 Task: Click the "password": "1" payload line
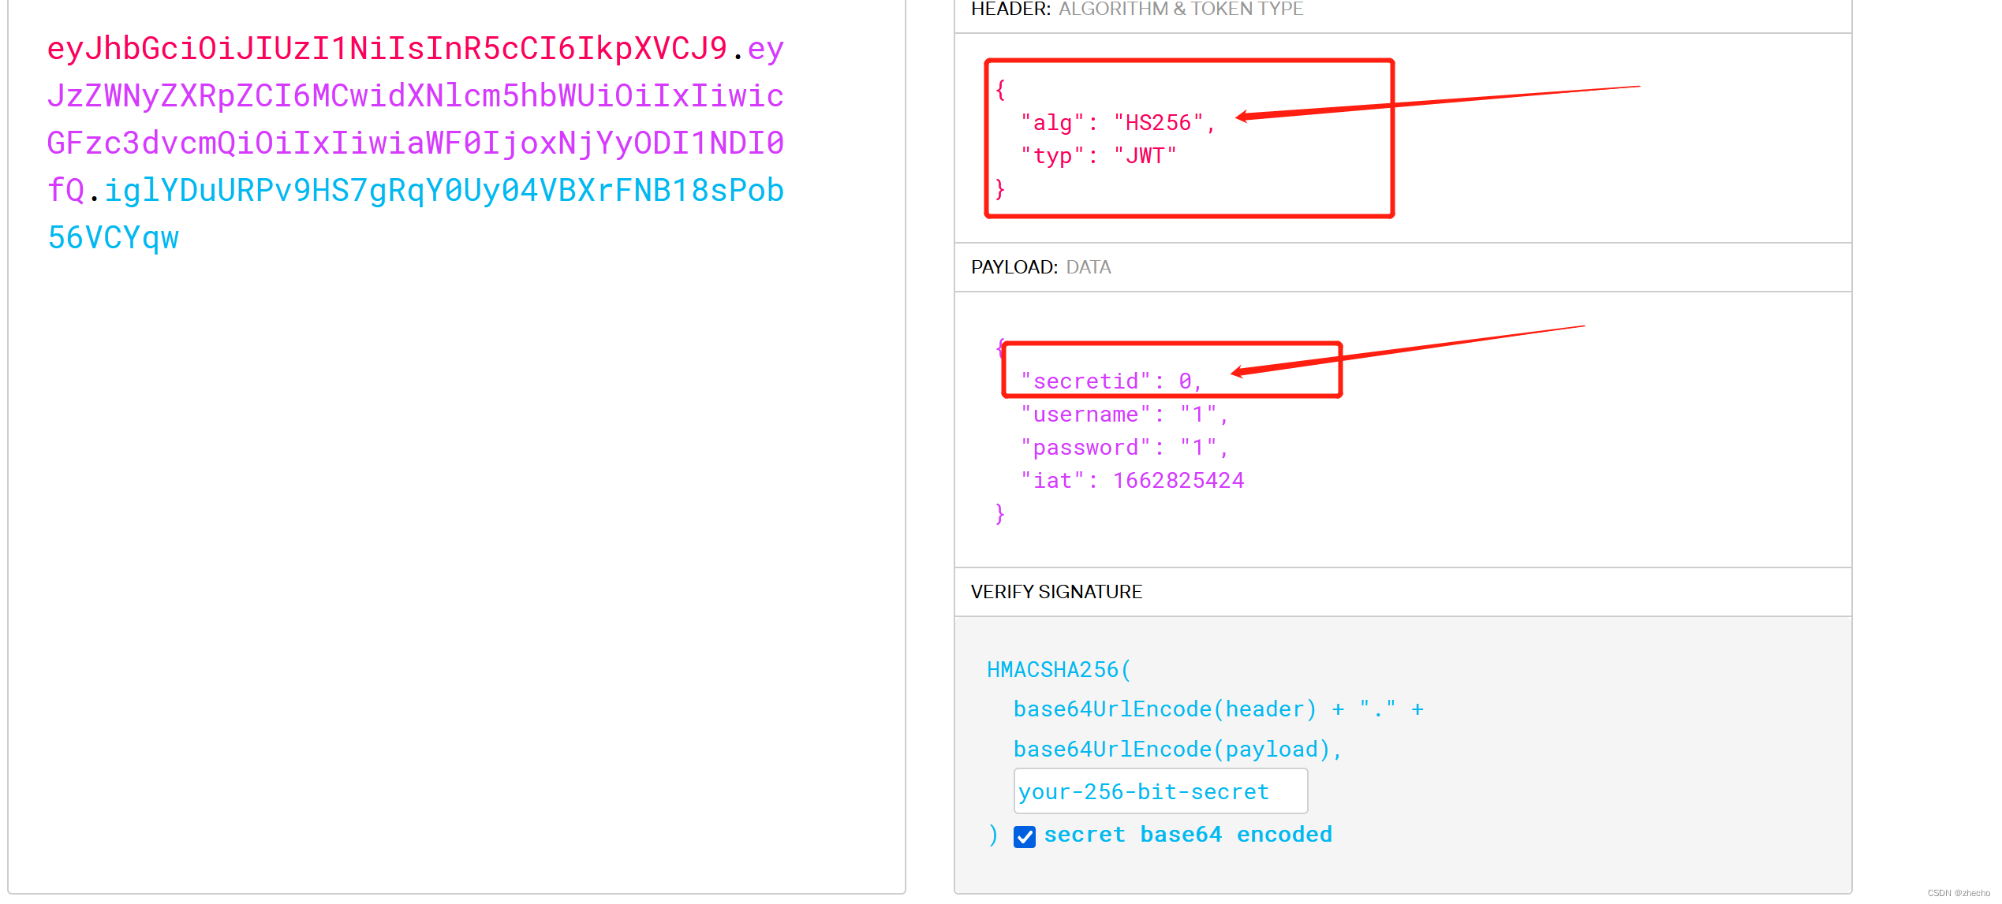click(x=1123, y=448)
